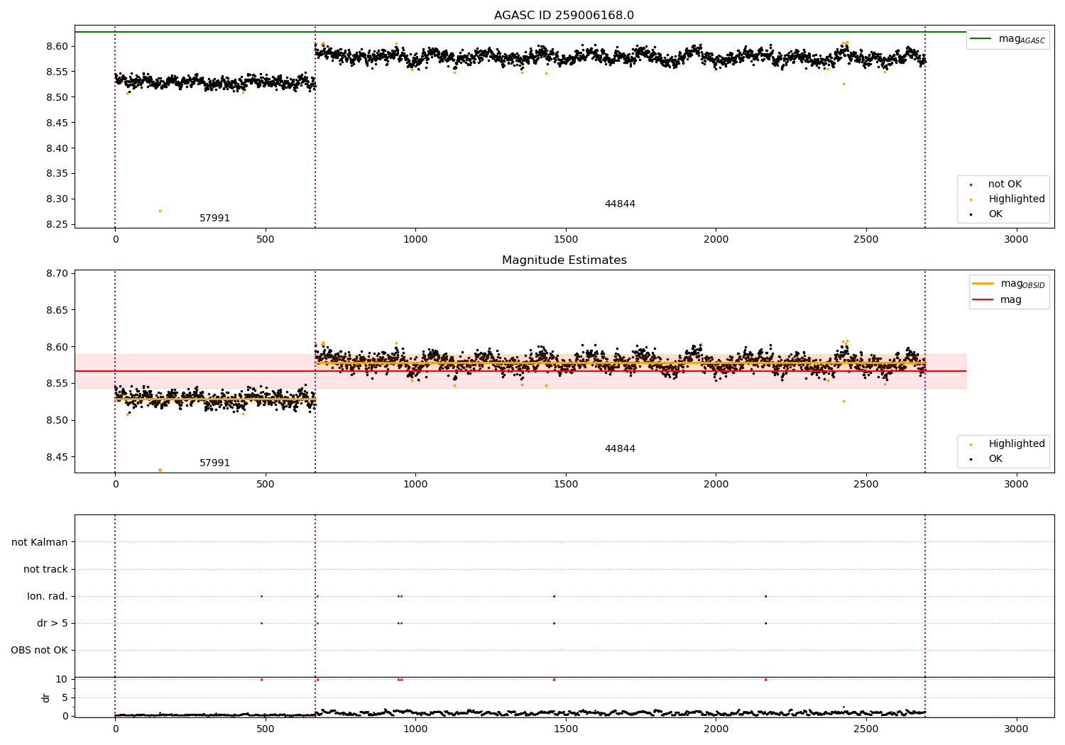Click y tick '8.40' in top plot
Viewport: 1065px width, 745px height.
[56, 148]
